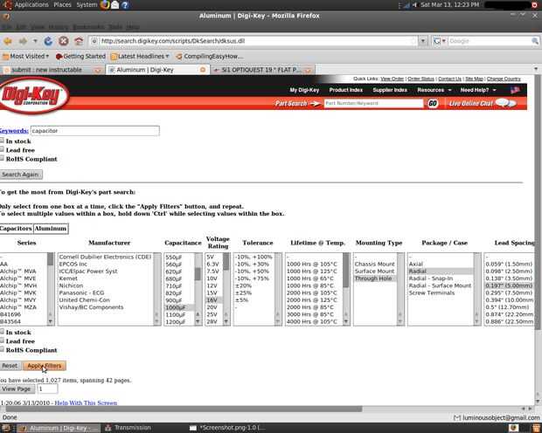Click the Firefox back arrow

[x=8, y=41]
